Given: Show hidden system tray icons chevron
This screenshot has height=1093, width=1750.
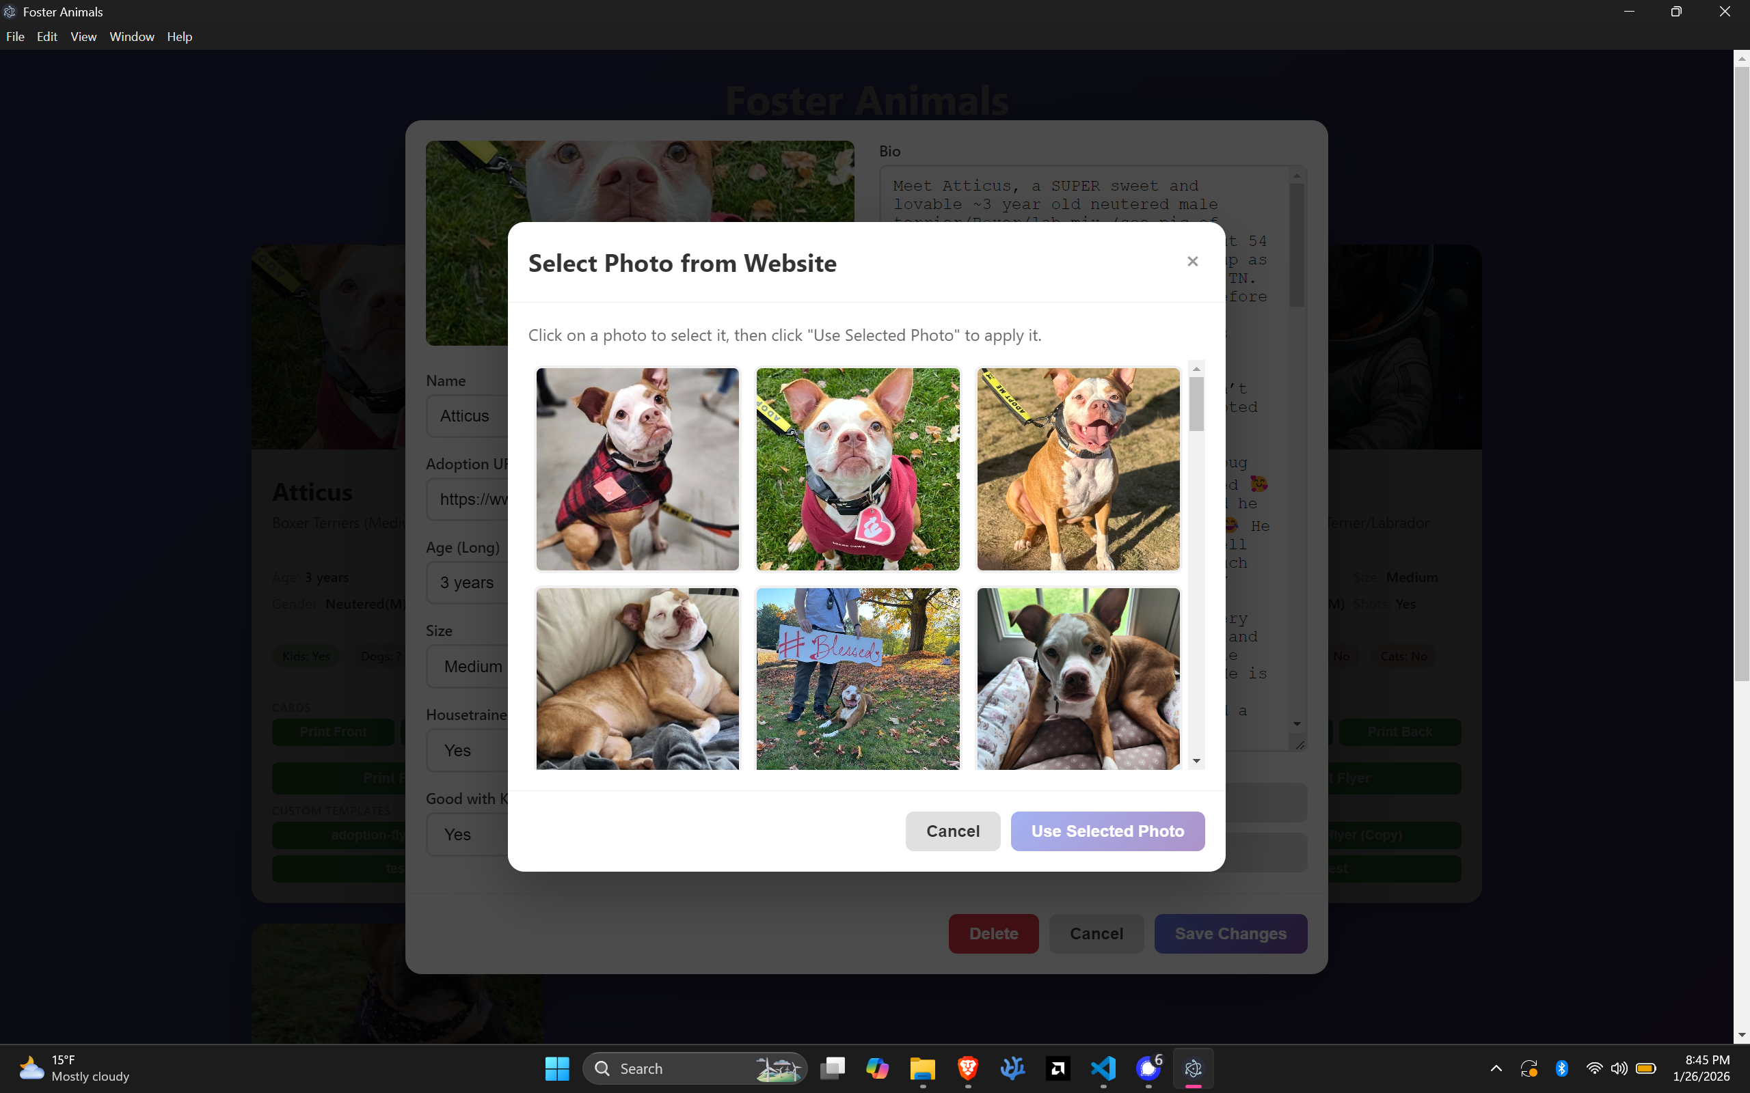Looking at the screenshot, I should (1496, 1068).
